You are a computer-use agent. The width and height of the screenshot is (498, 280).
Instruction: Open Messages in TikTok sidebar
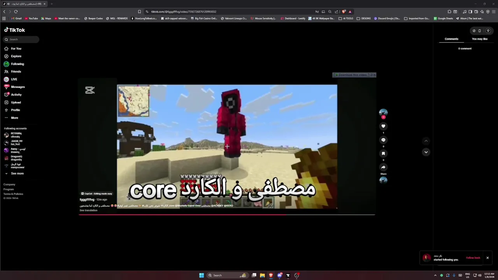14,87
